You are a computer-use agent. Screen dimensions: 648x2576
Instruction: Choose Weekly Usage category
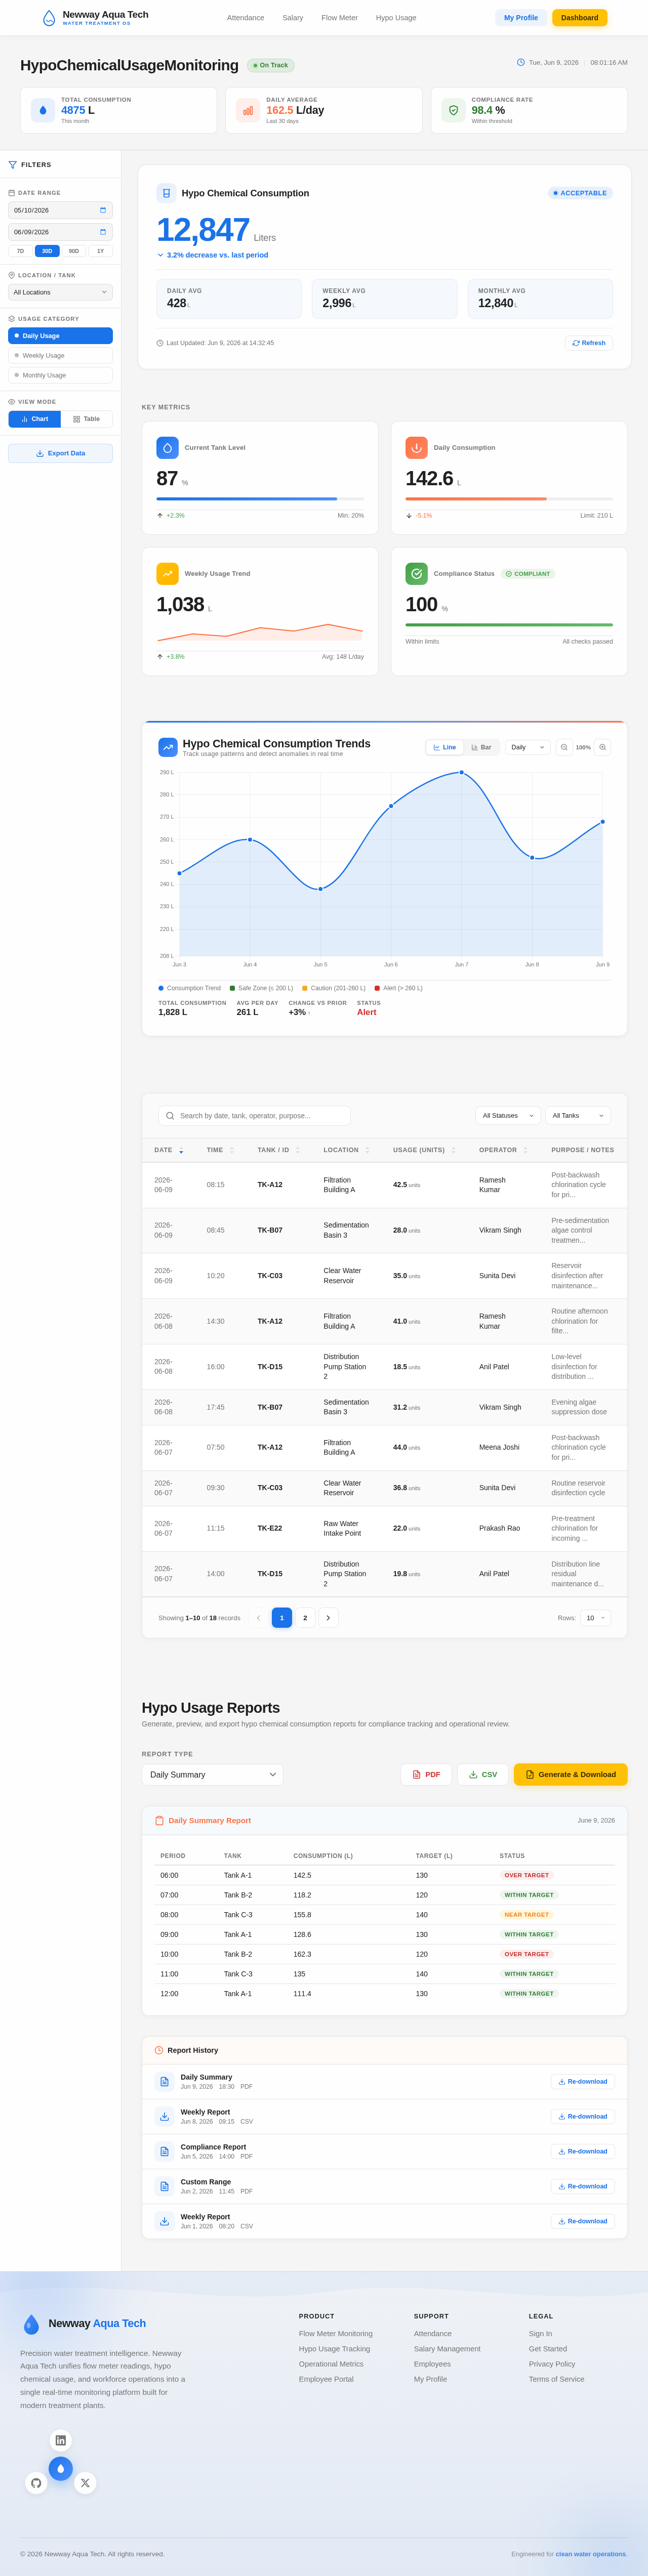(x=60, y=355)
